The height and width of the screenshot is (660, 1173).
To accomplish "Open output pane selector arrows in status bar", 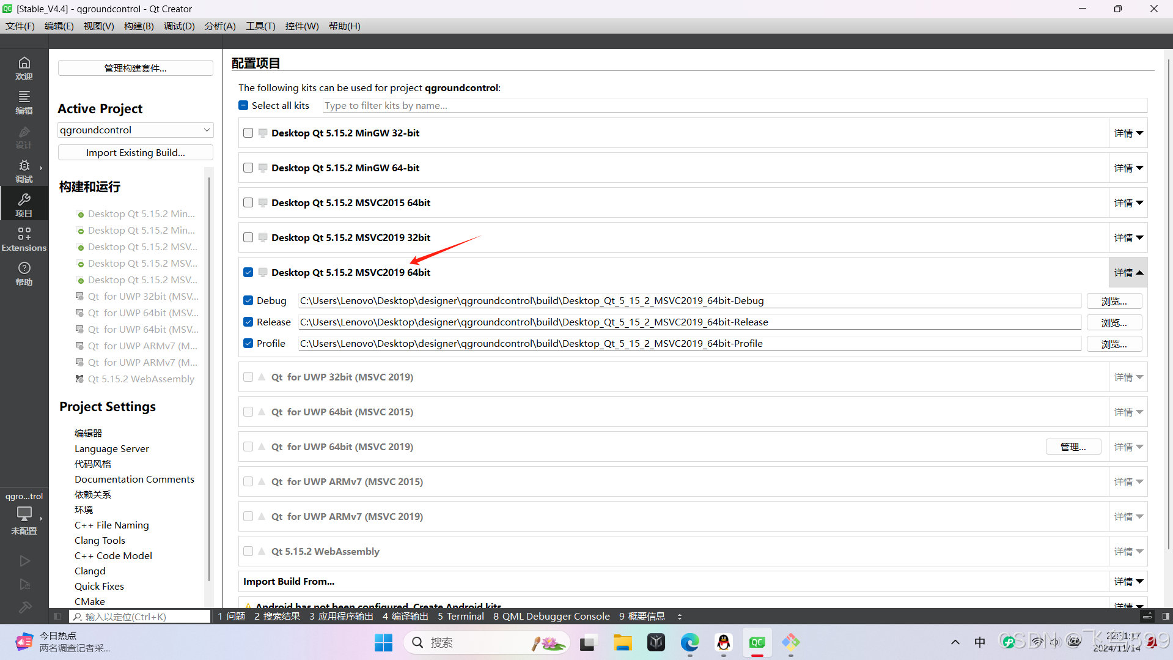I will 680,617.
